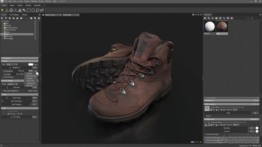Viewport: 262px width, 147px height.
Task: Duplicate material in Materials toolbar
Action: (x=209, y=18)
